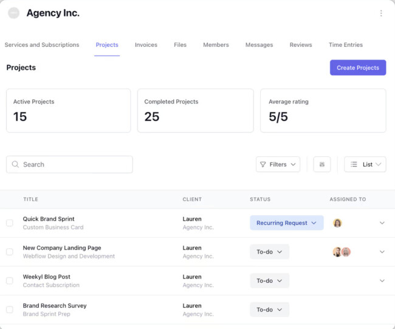Click the Create Projects button

pos(357,68)
